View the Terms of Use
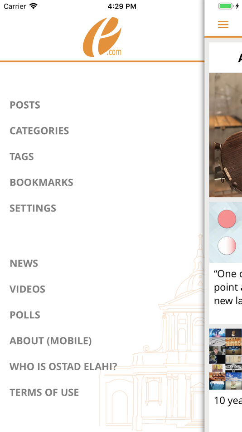 (44, 392)
